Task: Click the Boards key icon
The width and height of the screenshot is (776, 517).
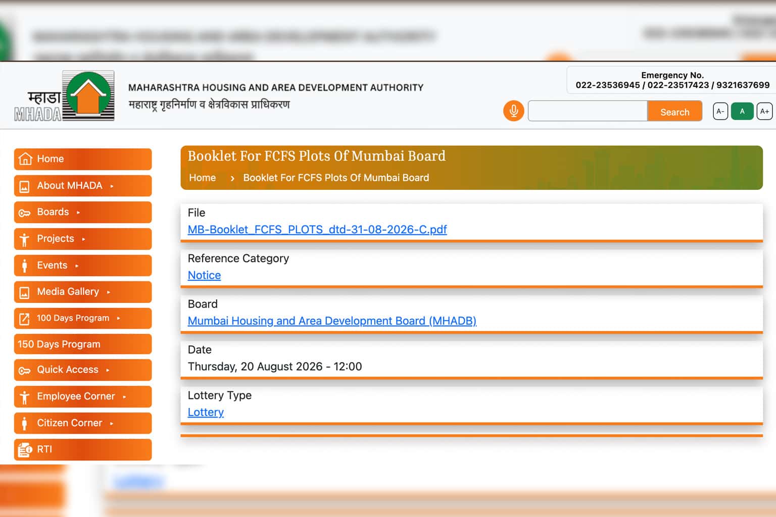Action: [x=24, y=213]
